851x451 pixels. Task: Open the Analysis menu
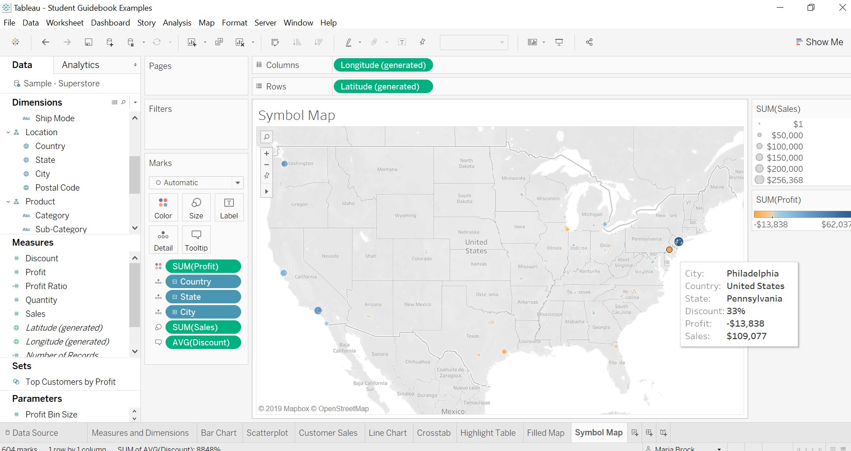pyautogui.click(x=177, y=22)
